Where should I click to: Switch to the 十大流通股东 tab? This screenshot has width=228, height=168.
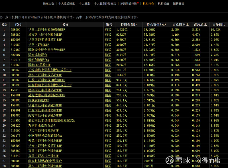click(66, 4)
